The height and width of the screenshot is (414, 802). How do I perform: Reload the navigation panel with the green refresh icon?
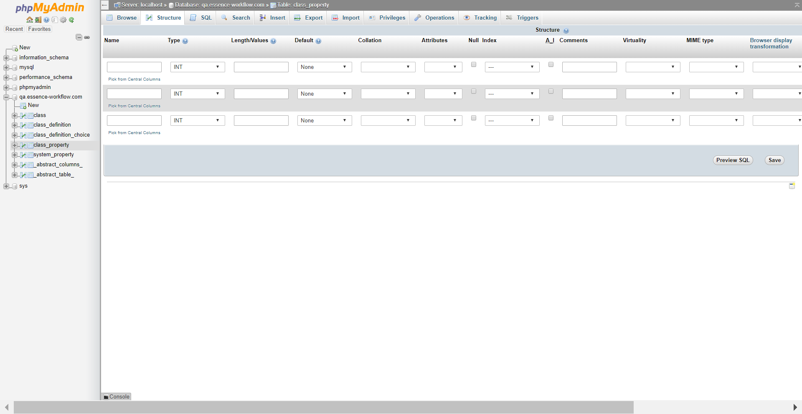[71, 20]
